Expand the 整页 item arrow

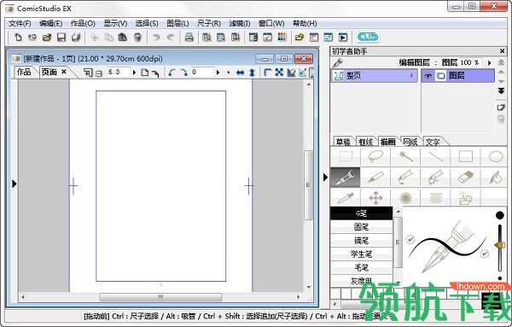411,76
